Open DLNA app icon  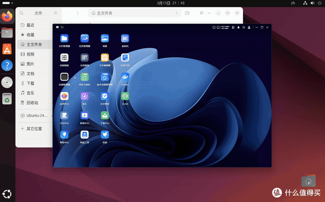[125, 96]
